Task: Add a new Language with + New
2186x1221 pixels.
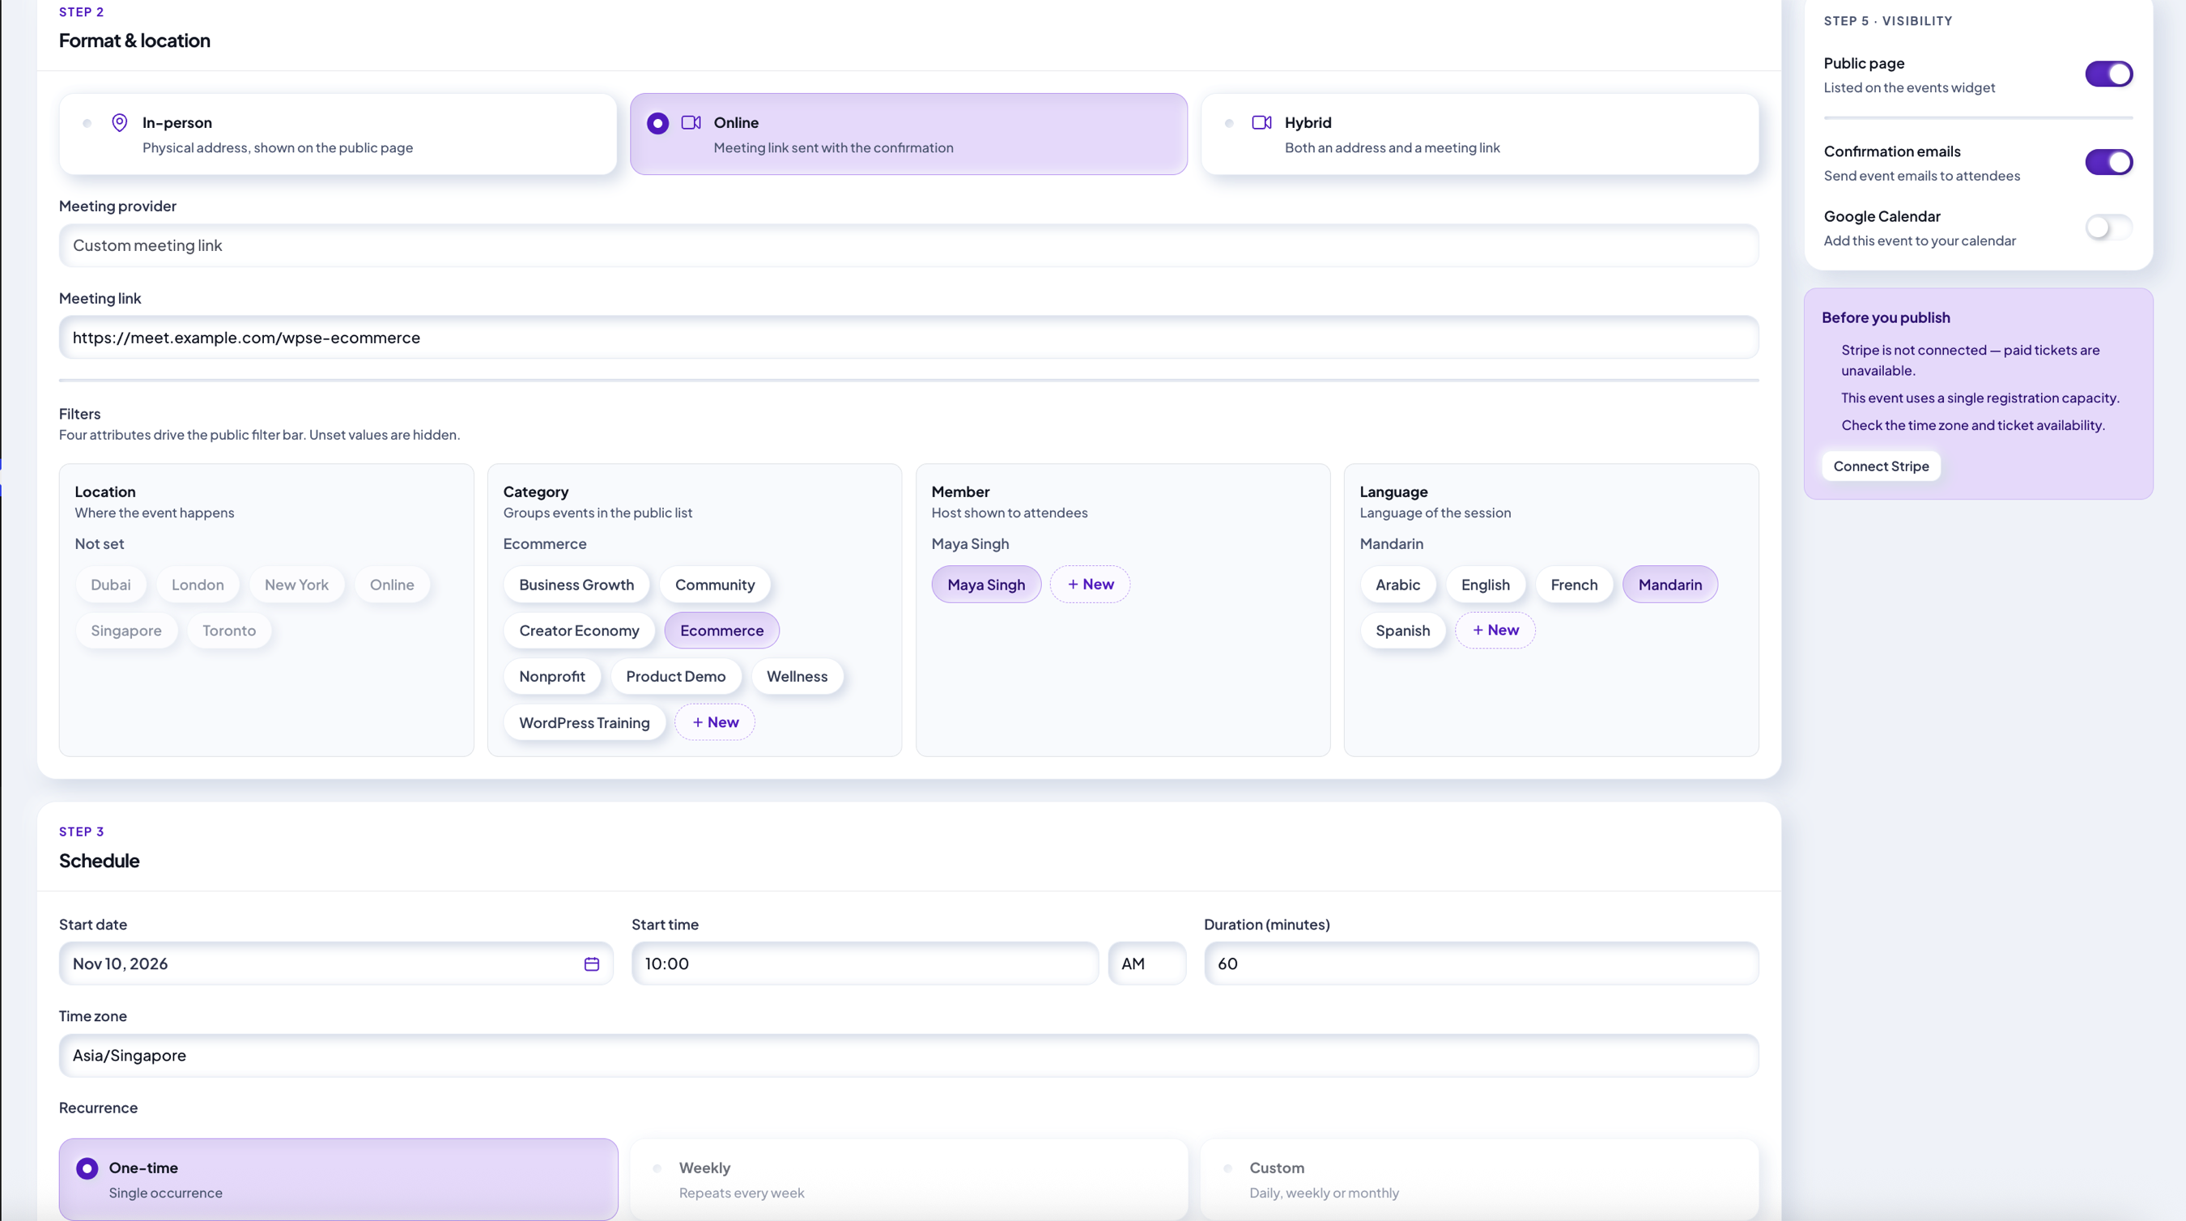Action: [x=1495, y=631]
